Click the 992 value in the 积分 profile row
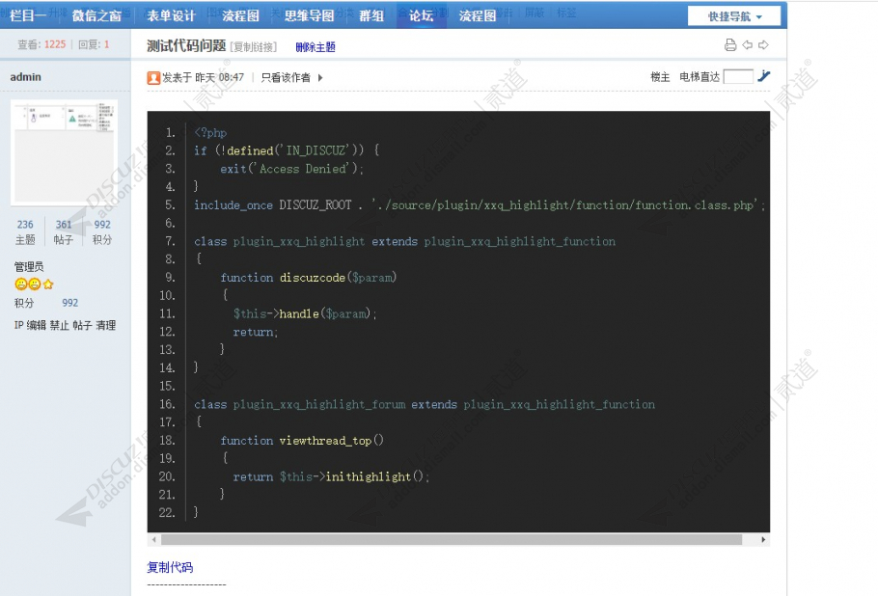This screenshot has height=596, width=878. coord(70,303)
